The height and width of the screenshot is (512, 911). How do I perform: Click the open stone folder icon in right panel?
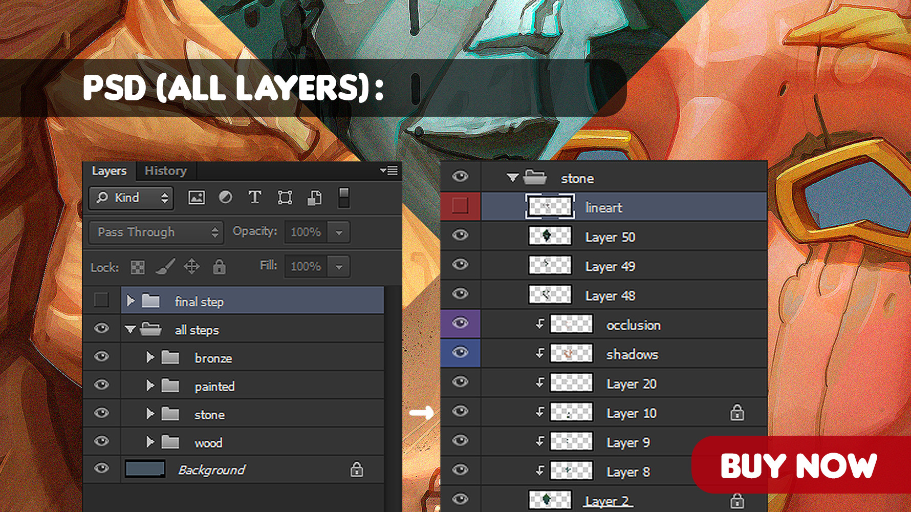(x=535, y=177)
